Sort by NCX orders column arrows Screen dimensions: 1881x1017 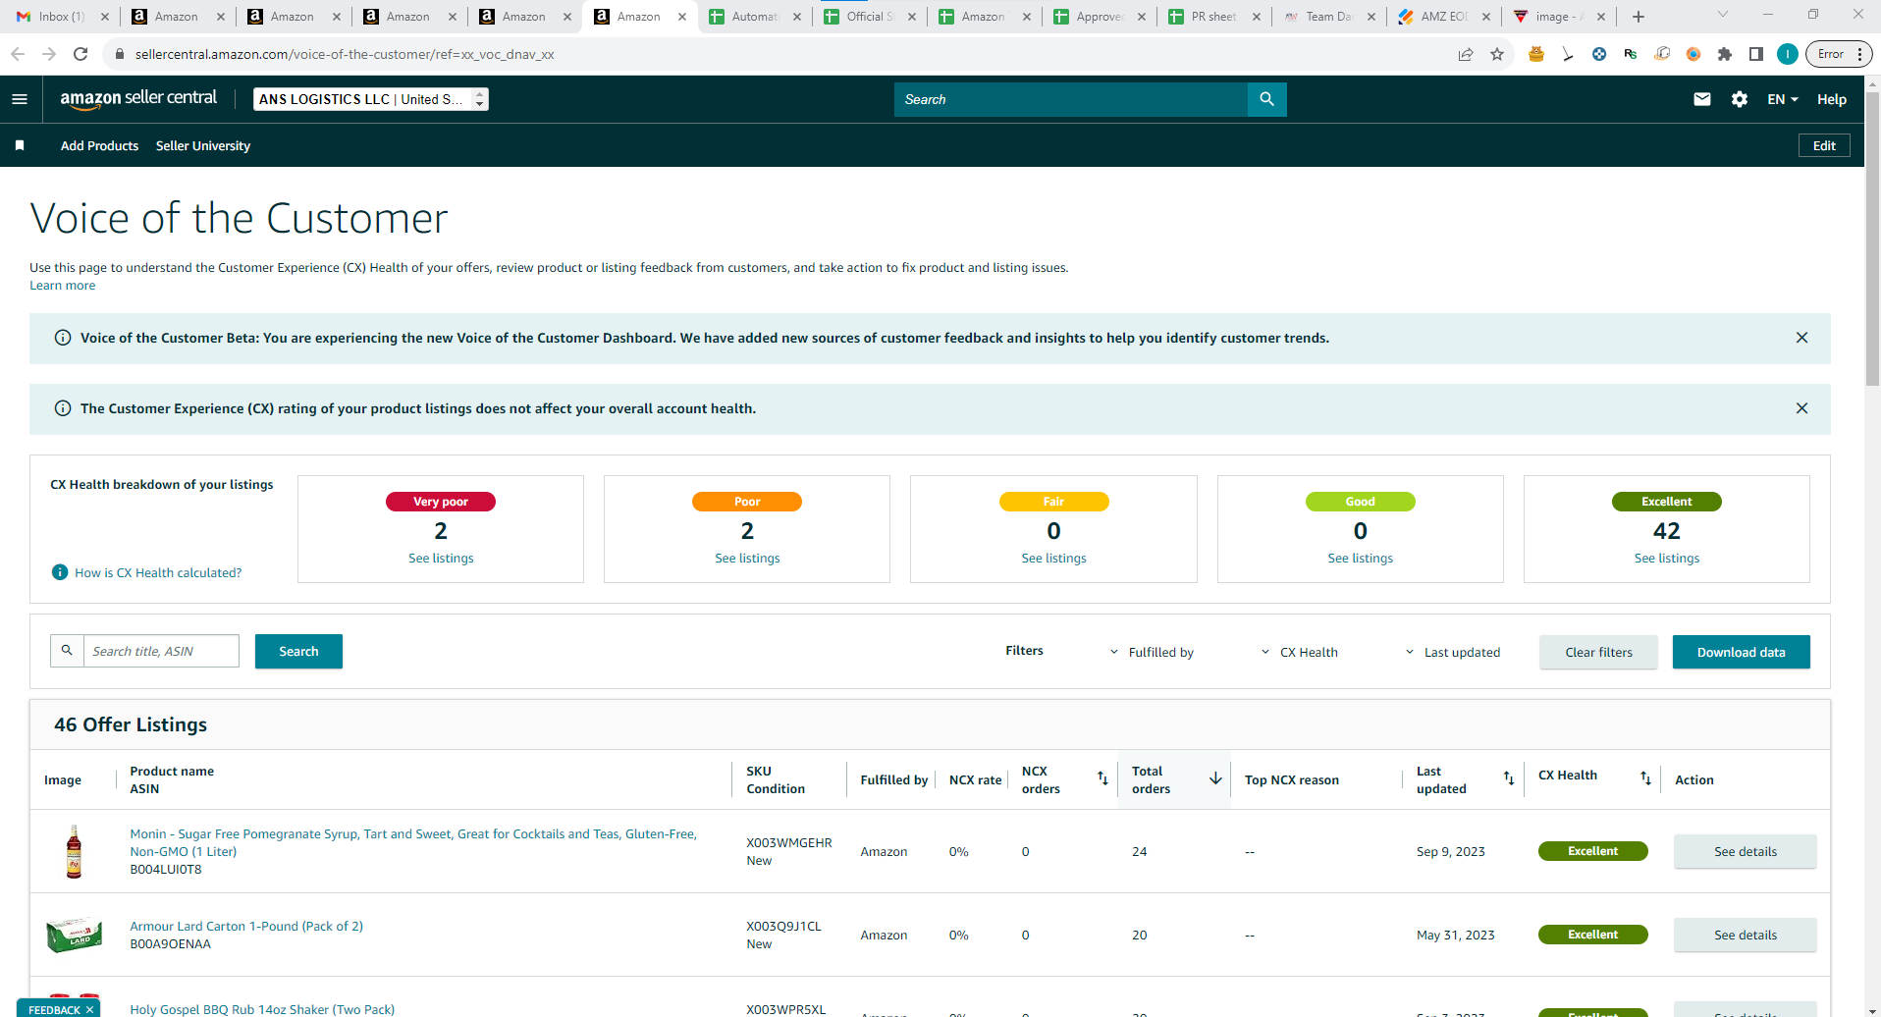pyautogui.click(x=1102, y=778)
